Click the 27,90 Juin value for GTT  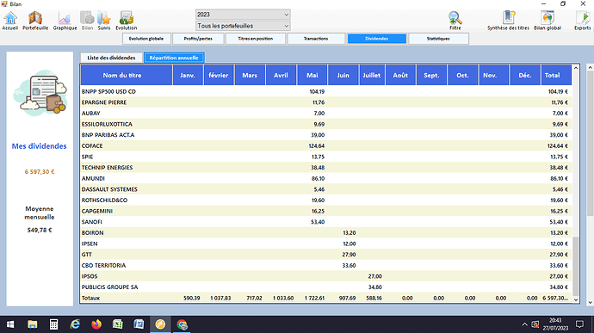(349, 255)
